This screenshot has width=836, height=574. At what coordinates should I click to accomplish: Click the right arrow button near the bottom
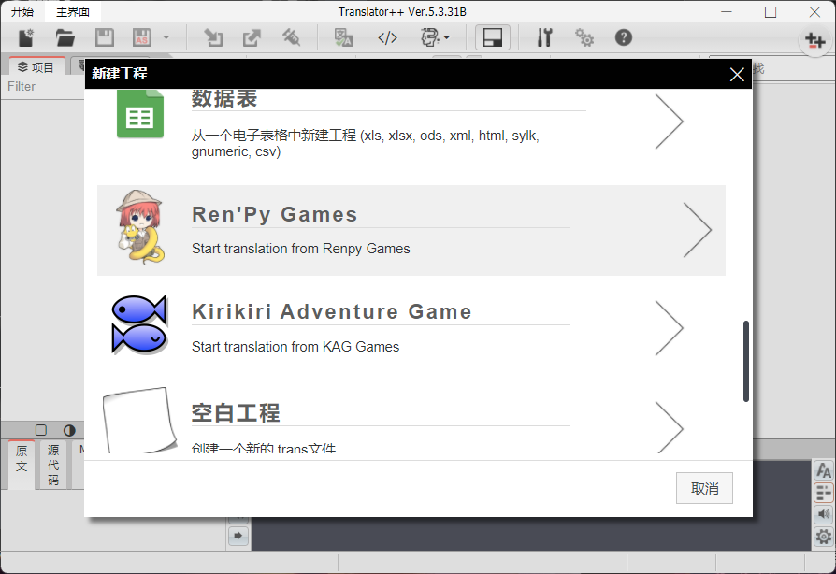tap(238, 535)
